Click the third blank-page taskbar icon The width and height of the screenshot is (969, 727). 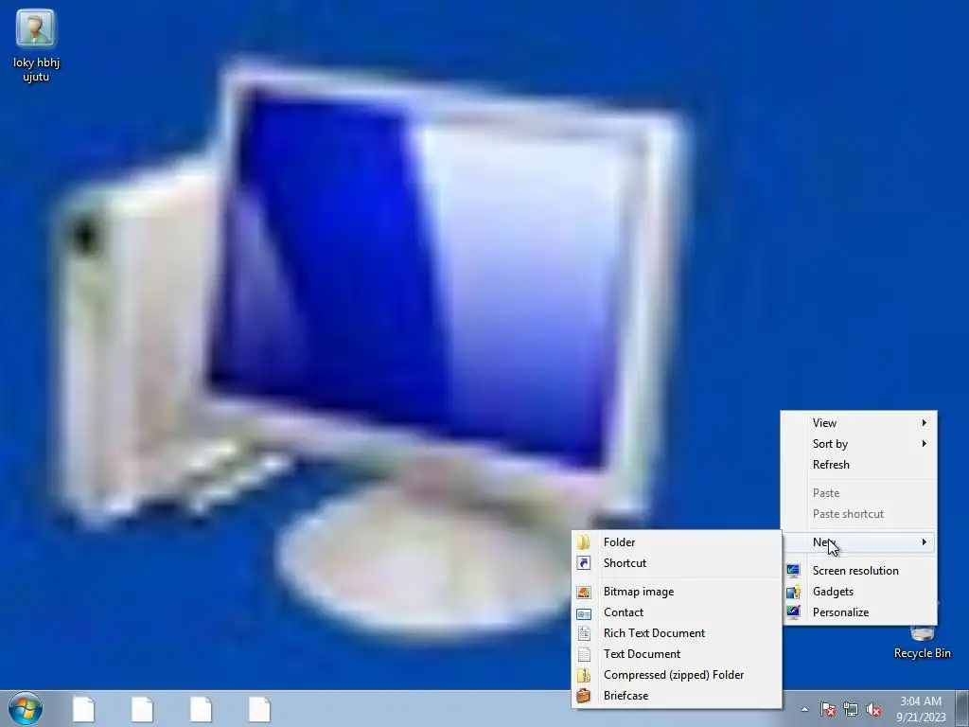pos(201,709)
